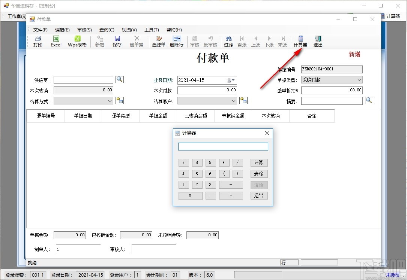Export to Excel using the toolbar icon
This screenshot has height=280, width=407.
click(56, 41)
